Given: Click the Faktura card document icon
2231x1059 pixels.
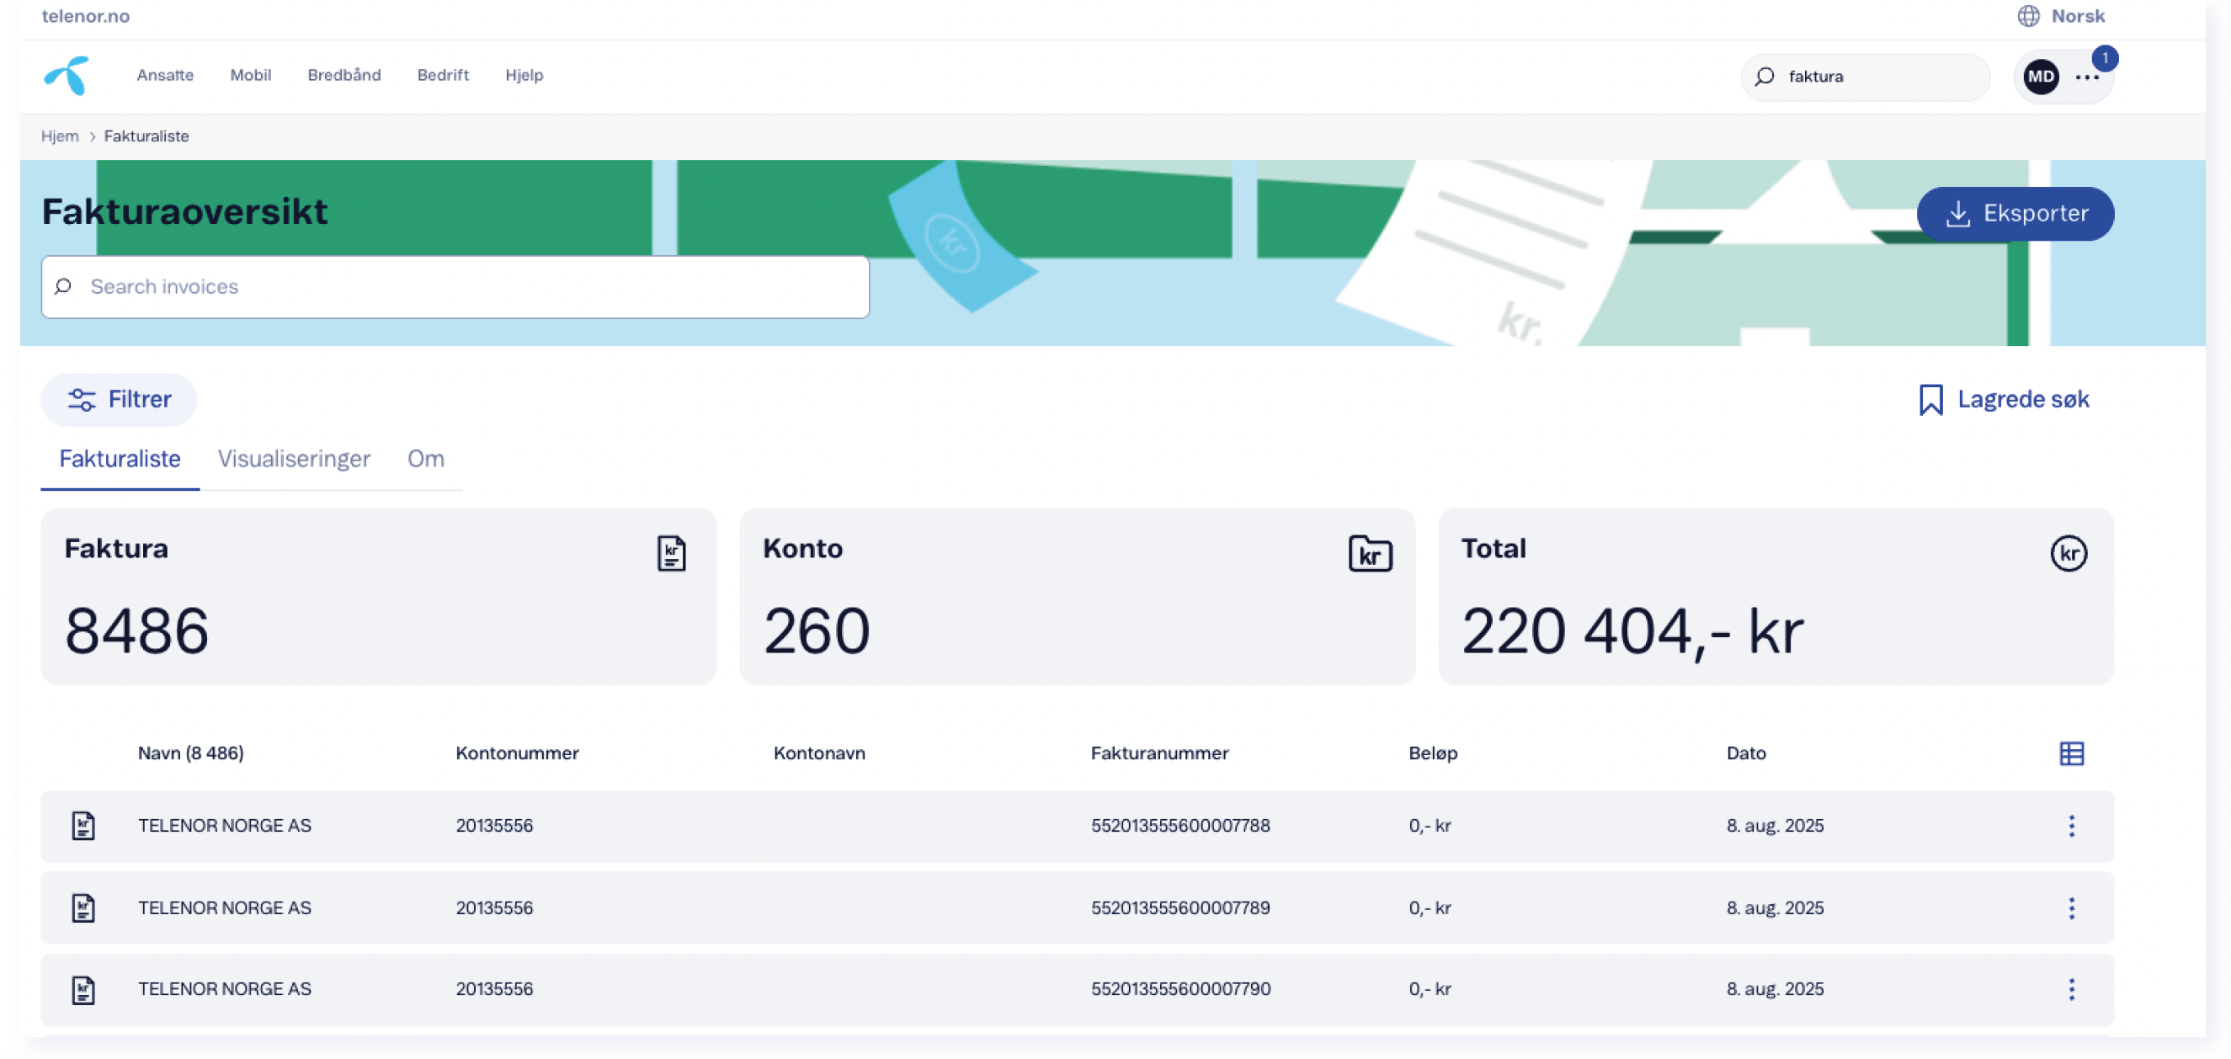Looking at the screenshot, I should pyautogui.click(x=671, y=553).
